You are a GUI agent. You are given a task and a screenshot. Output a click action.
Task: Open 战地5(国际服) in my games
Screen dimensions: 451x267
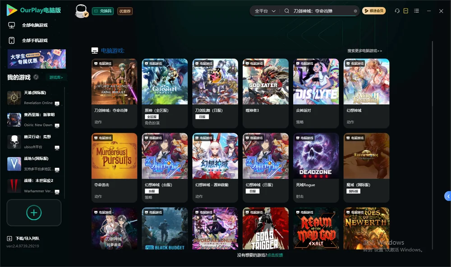(35, 164)
